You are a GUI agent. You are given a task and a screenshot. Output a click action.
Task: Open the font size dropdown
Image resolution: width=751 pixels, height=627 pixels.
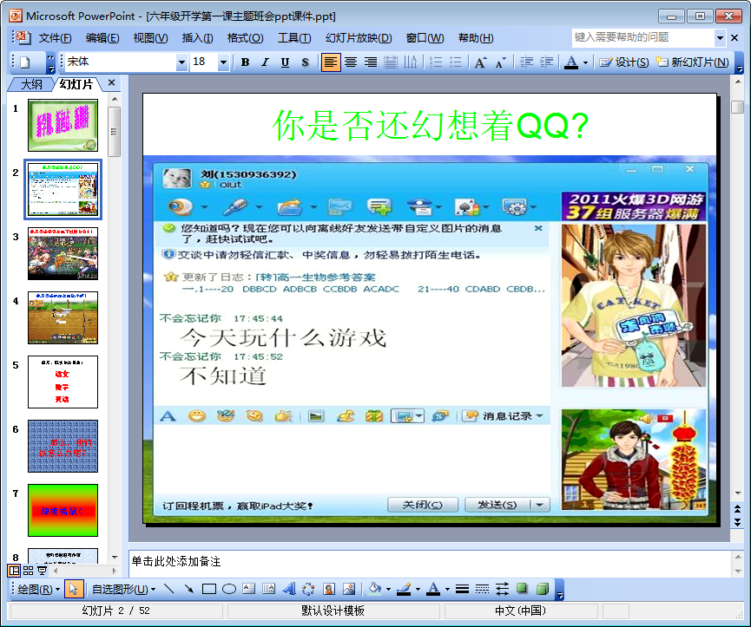tap(223, 62)
